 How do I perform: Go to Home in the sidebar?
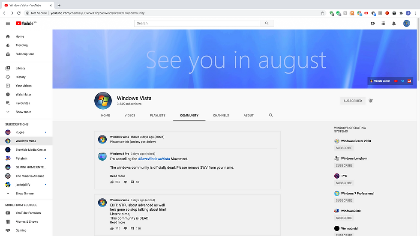(26, 36)
